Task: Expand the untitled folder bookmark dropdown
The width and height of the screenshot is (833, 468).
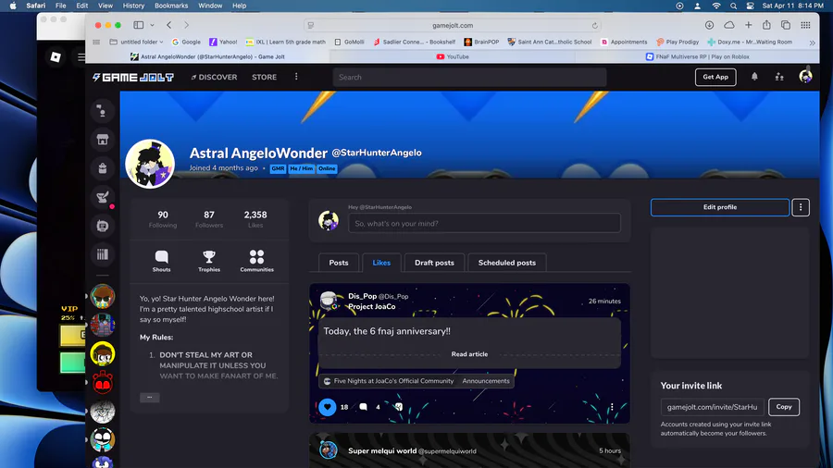Action: [x=161, y=42]
